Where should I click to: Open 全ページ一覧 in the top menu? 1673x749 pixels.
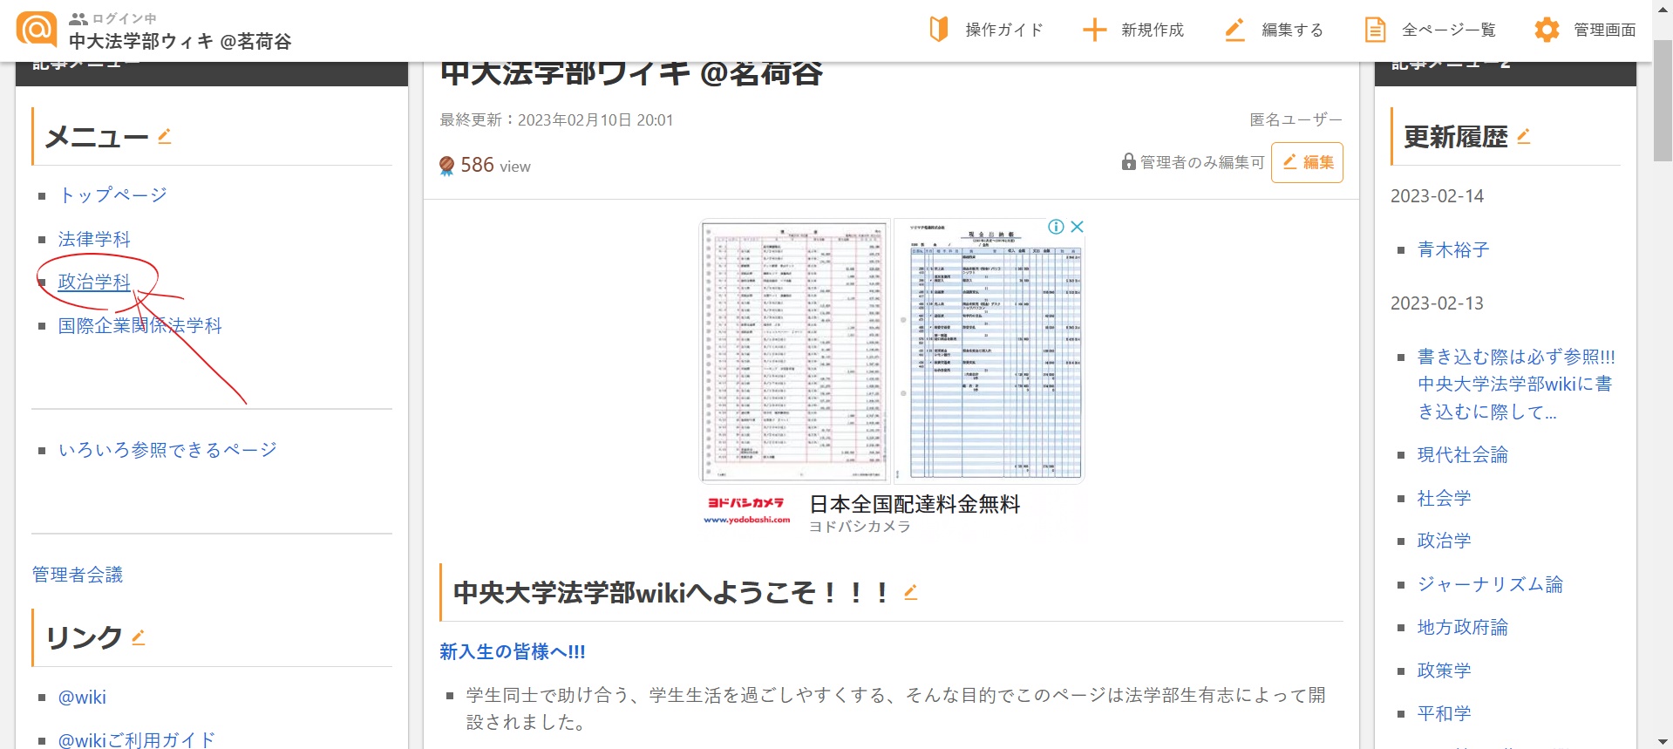click(1448, 30)
